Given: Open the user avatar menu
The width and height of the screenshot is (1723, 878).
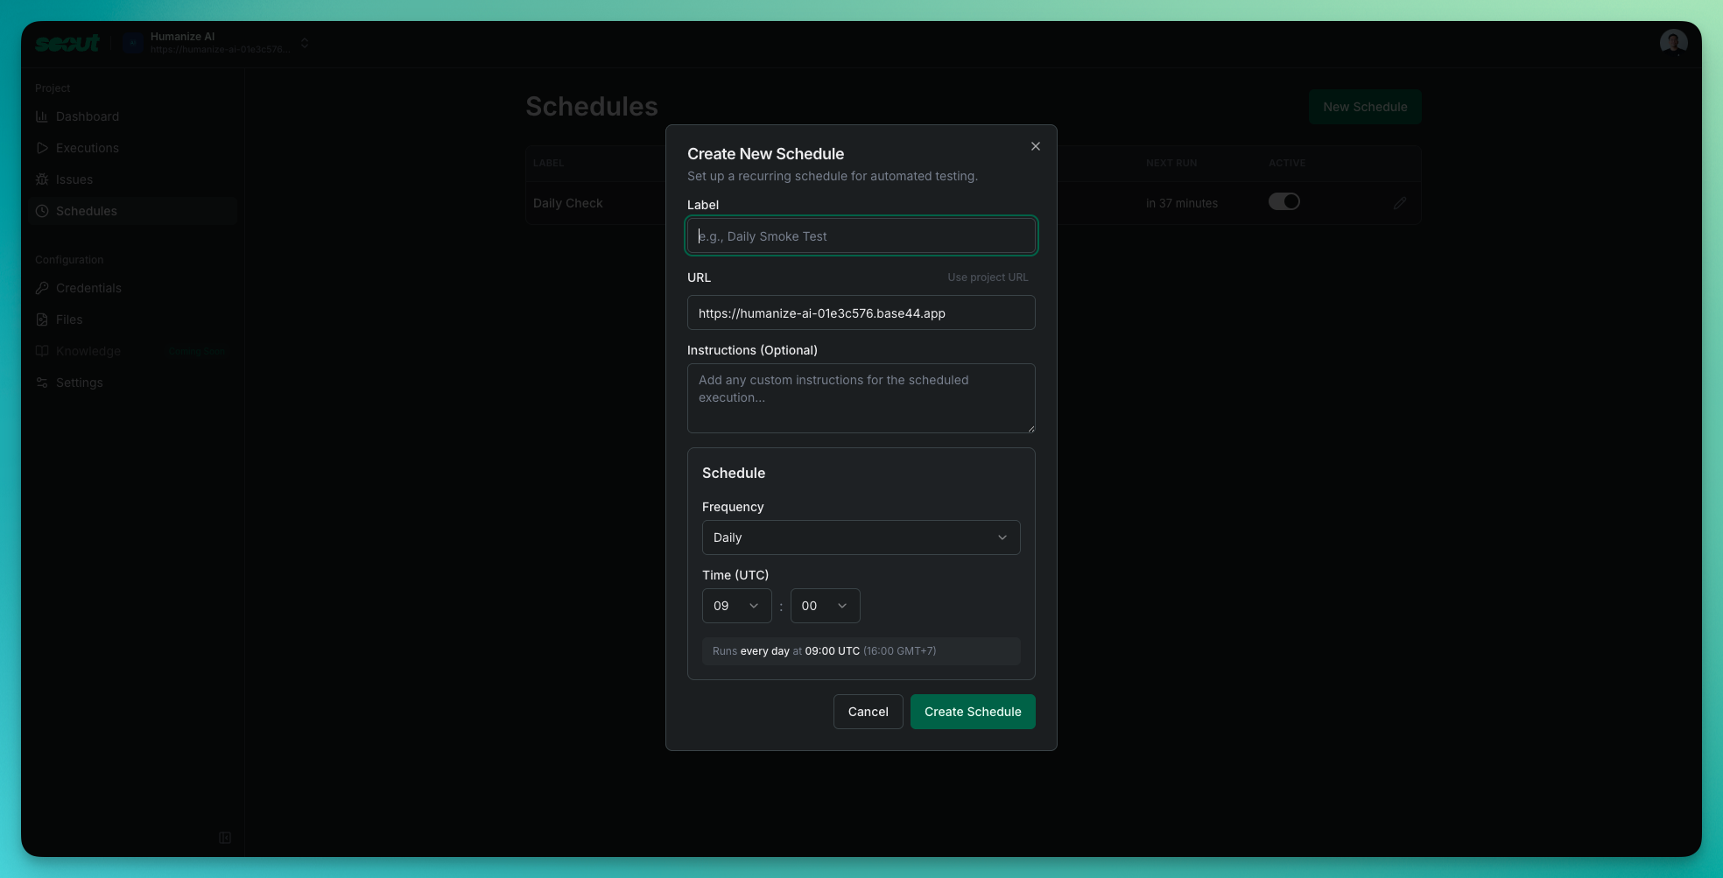Looking at the screenshot, I should point(1672,40).
